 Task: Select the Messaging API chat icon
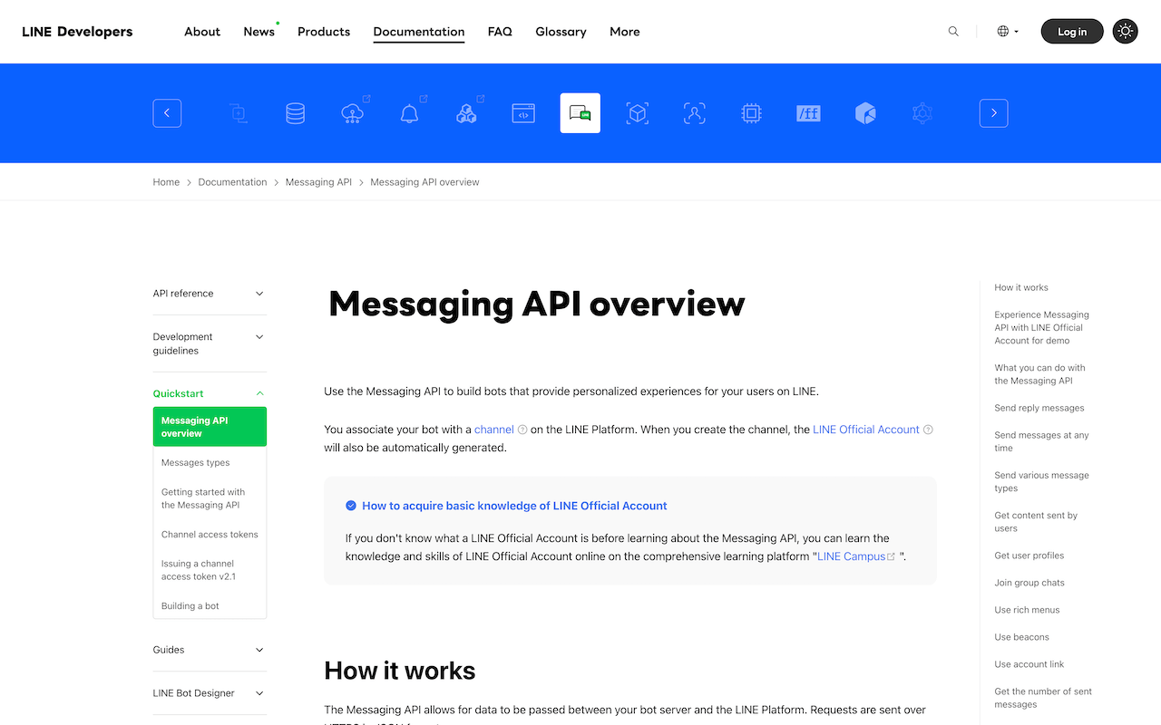[x=580, y=113]
